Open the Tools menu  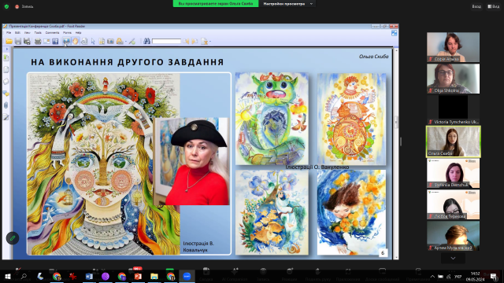click(38, 33)
